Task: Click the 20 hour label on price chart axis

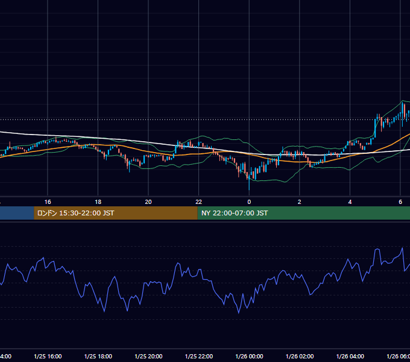Action: [x=148, y=202]
